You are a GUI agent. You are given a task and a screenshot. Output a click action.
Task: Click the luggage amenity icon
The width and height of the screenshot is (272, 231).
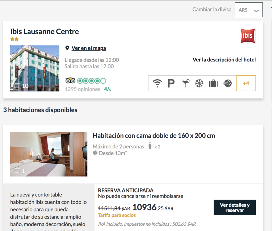click(x=213, y=83)
